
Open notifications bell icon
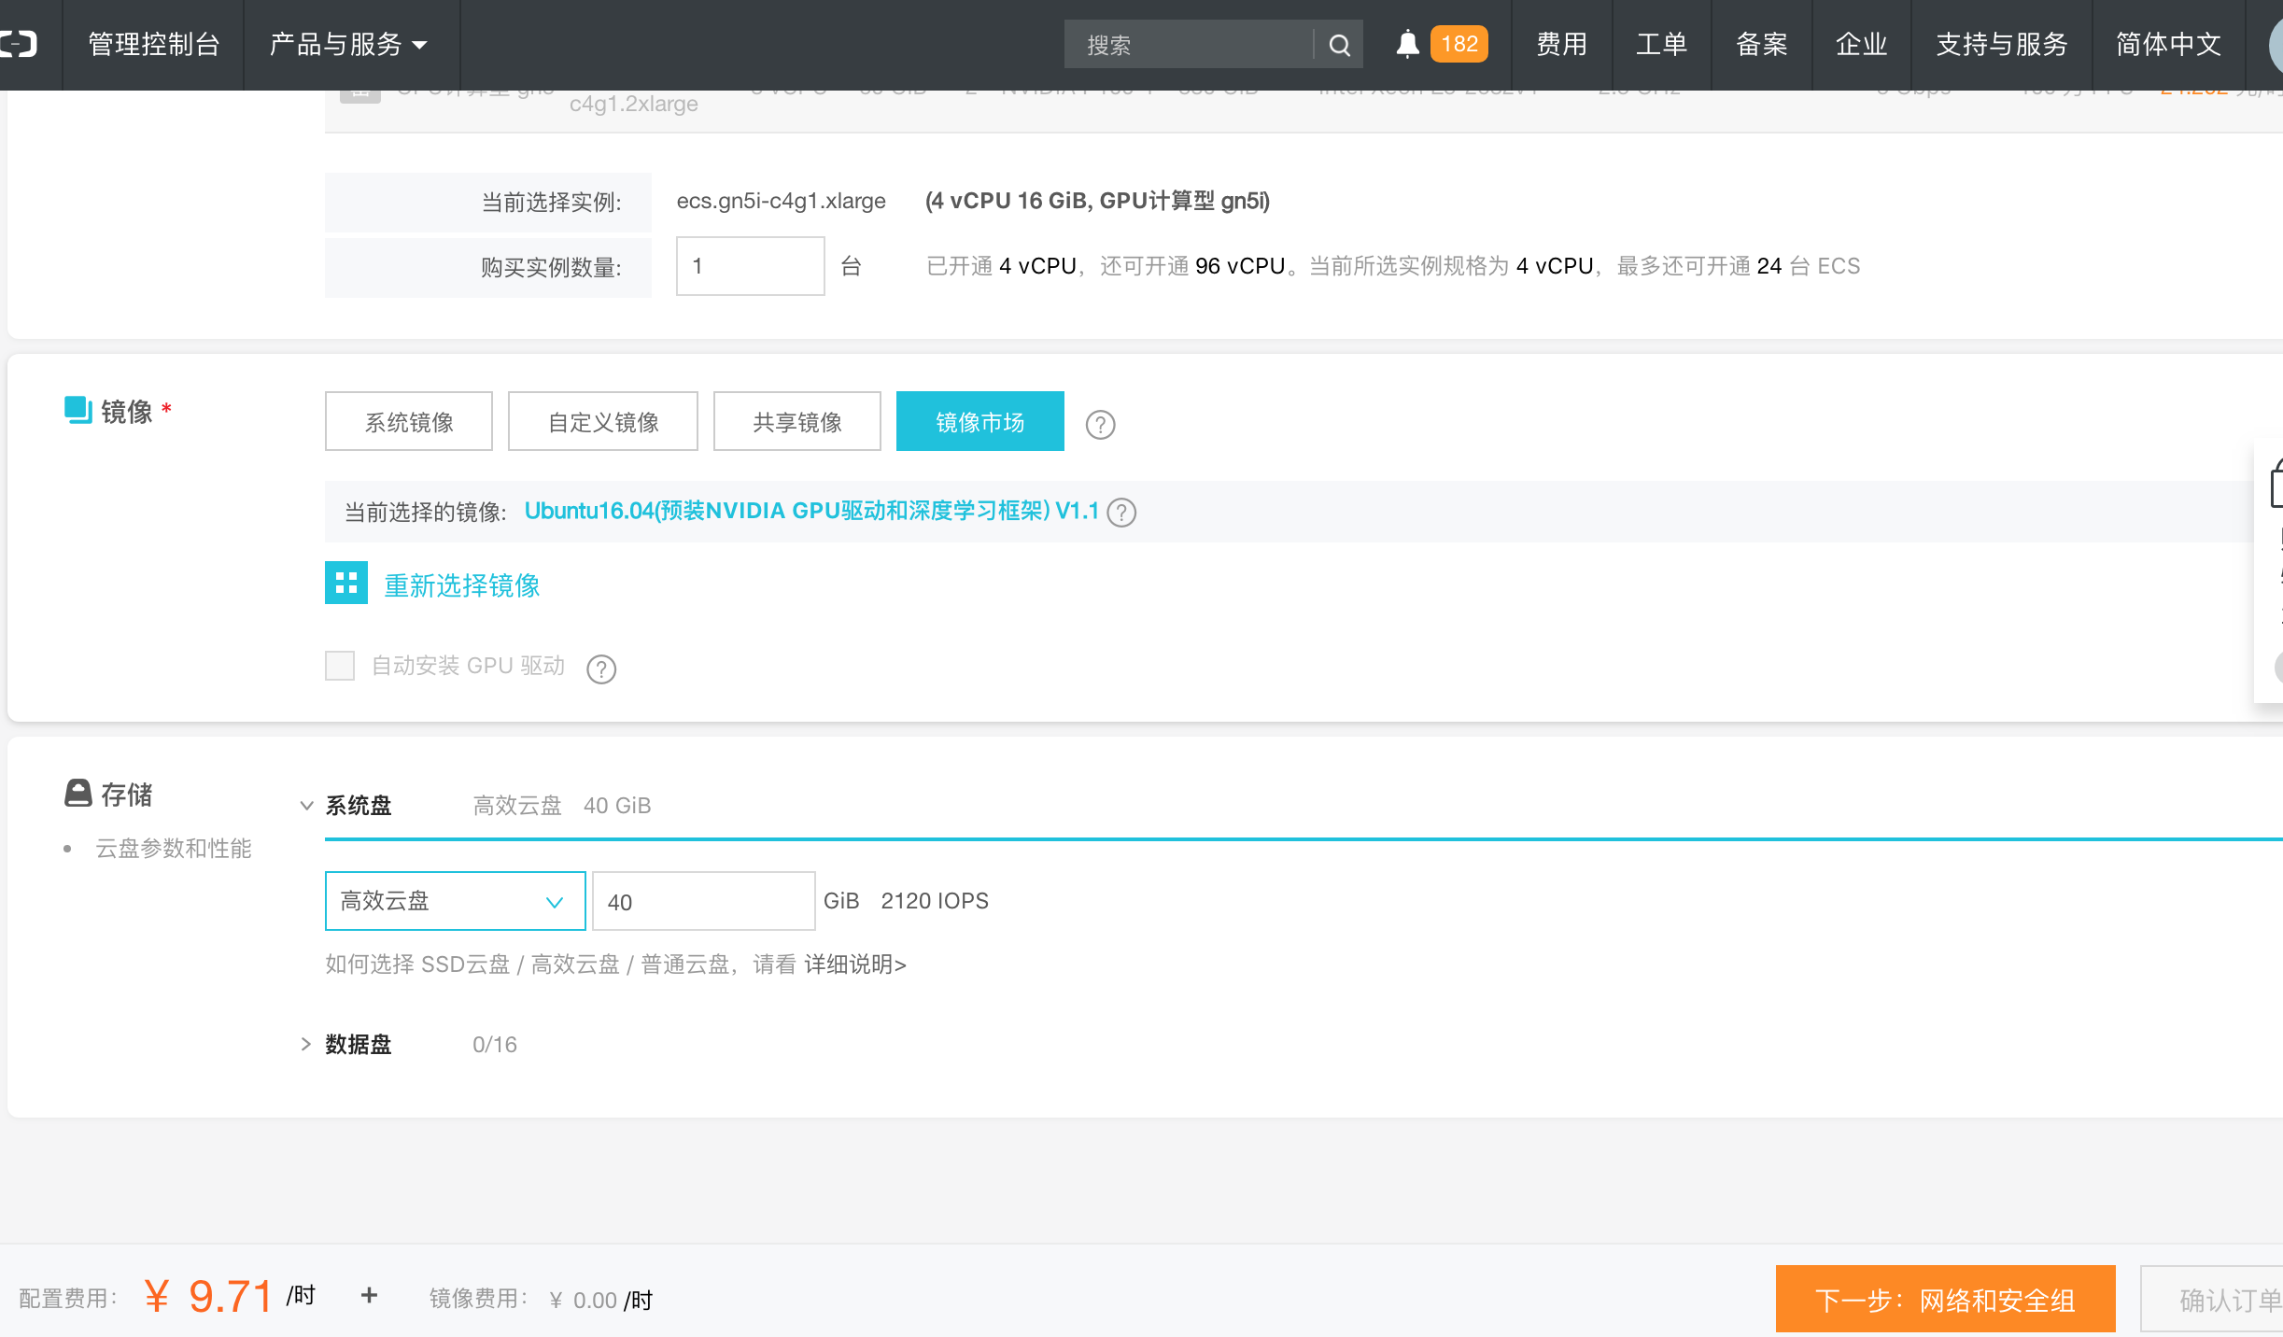[1407, 44]
